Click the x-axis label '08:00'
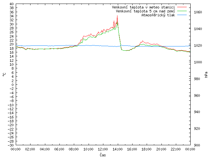Image resolution: width=210 pixels, height=157 pixels. (x=74, y=149)
